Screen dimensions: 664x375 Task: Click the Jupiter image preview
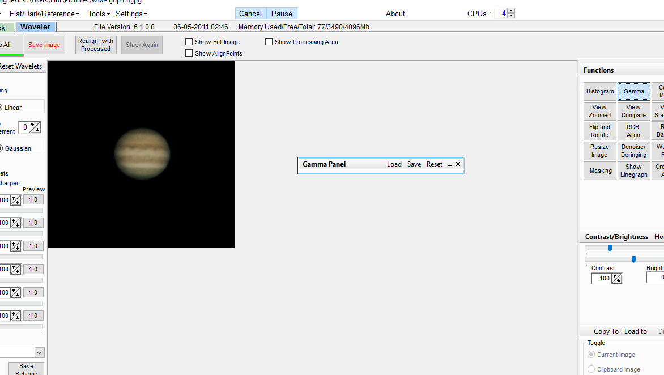142,155
